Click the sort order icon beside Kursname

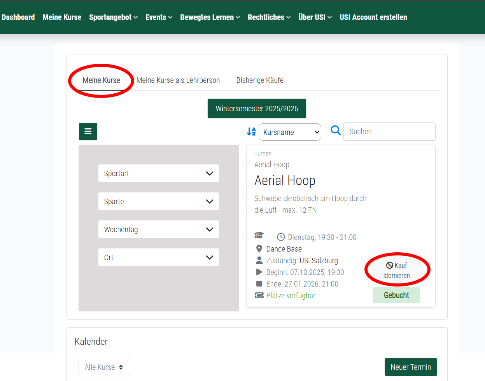coord(251,131)
